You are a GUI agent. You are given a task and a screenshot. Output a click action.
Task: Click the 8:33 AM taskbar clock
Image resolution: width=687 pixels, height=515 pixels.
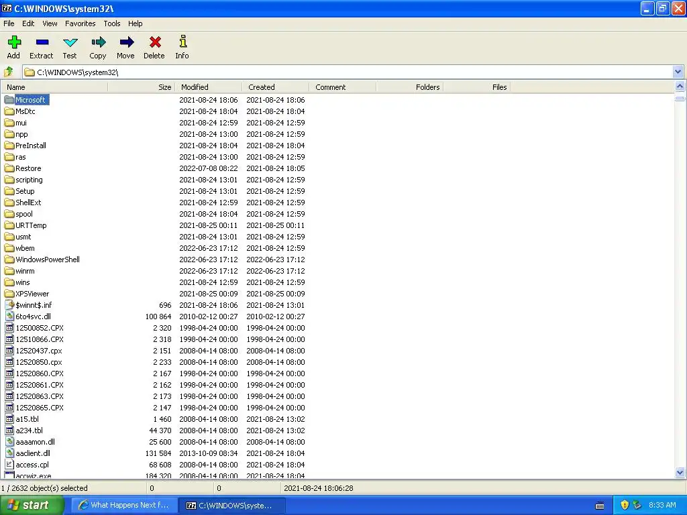tap(662, 505)
